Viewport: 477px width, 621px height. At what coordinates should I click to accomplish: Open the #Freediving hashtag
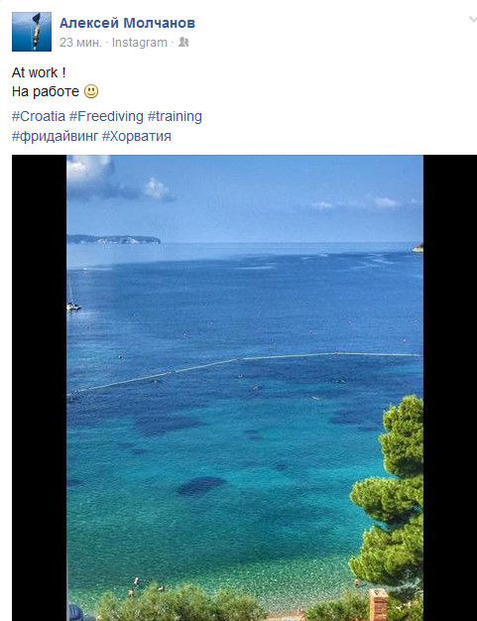tap(106, 116)
